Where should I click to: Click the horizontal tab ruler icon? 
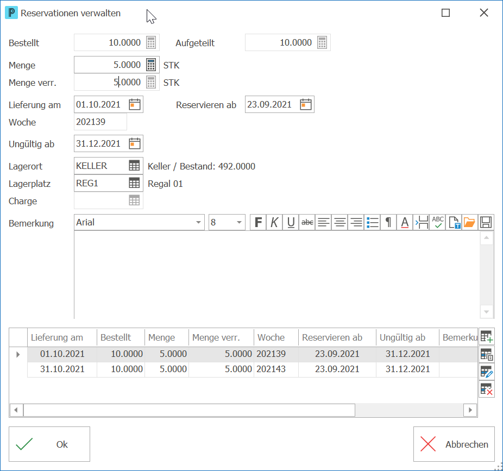click(x=422, y=222)
